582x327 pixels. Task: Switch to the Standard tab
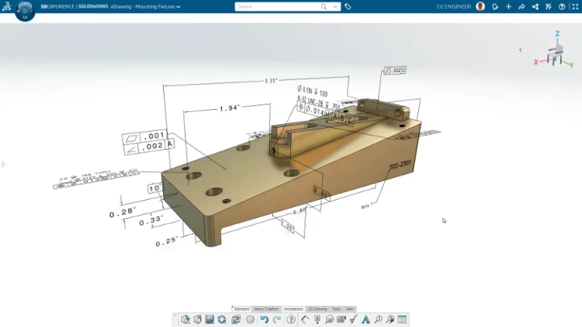tap(241, 309)
